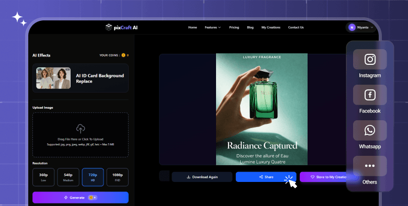Select 1080p FHD resolution
The height and width of the screenshot is (206, 408).
coord(118,177)
